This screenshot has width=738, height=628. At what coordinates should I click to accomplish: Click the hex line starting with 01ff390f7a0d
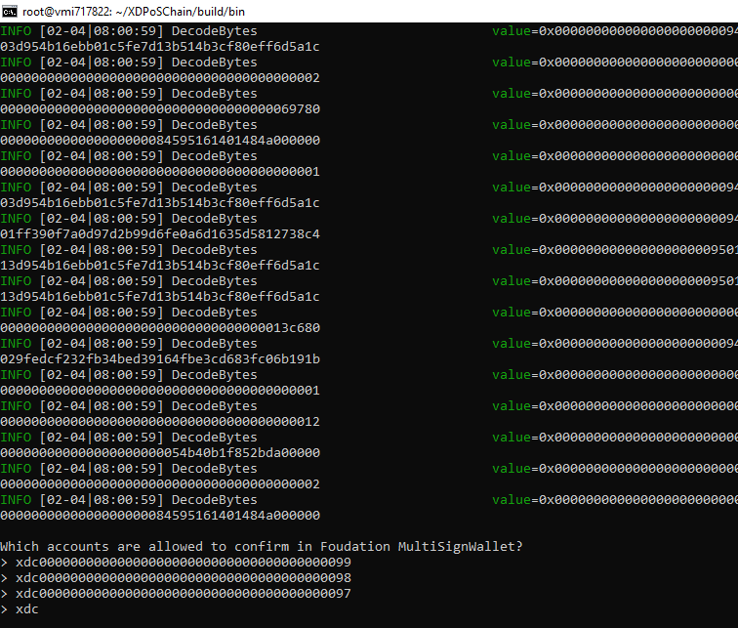(x=160, y=233)
